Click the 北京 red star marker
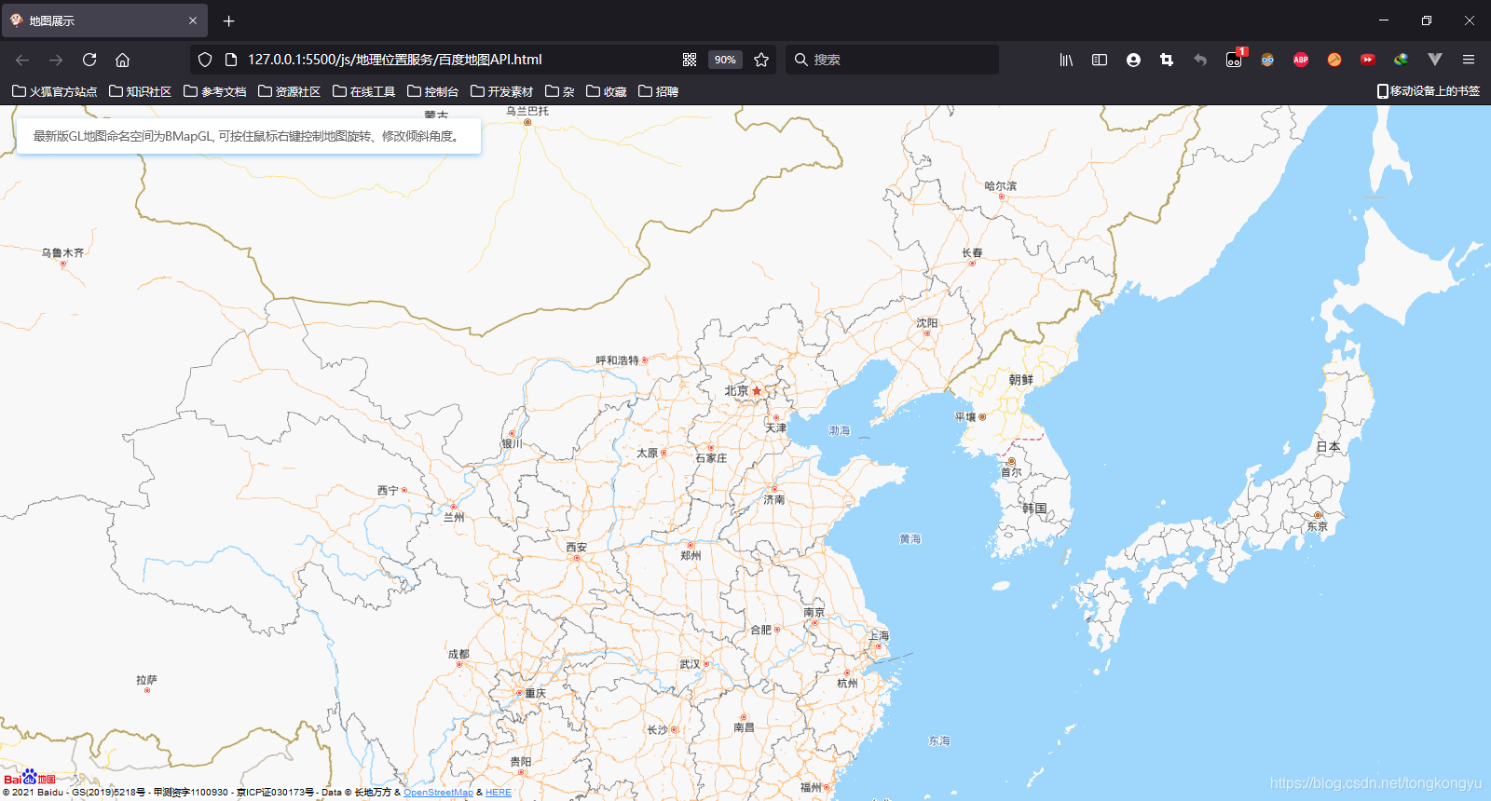Viewport: 1491px width, 801px height. coord(757,391)
